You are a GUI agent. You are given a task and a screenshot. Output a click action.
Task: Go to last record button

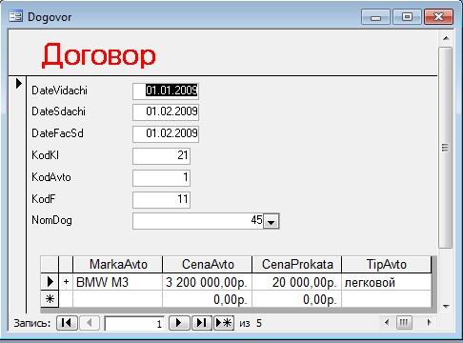click(x=201, y=323)
